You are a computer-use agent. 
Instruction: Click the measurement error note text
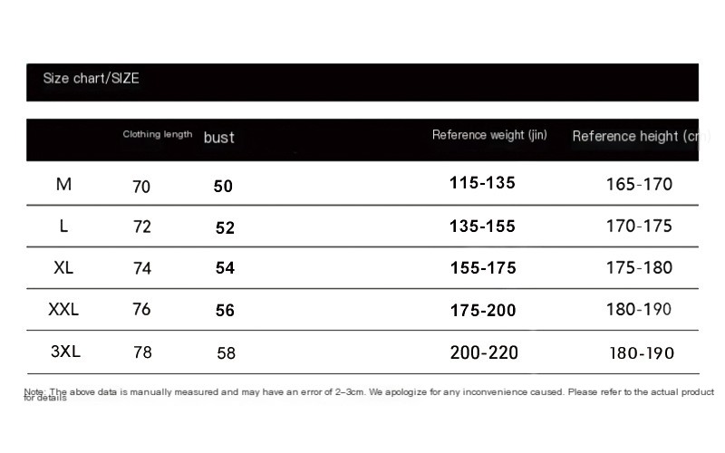pos(362,393)
